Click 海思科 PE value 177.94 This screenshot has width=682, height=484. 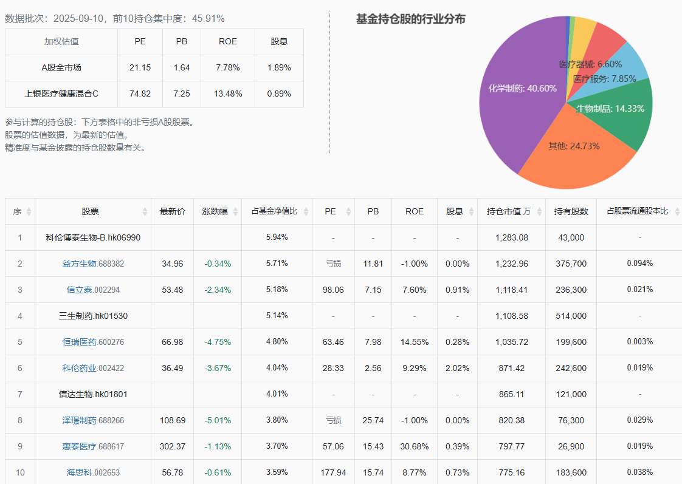pyautogui.click(x=333, y=472)
